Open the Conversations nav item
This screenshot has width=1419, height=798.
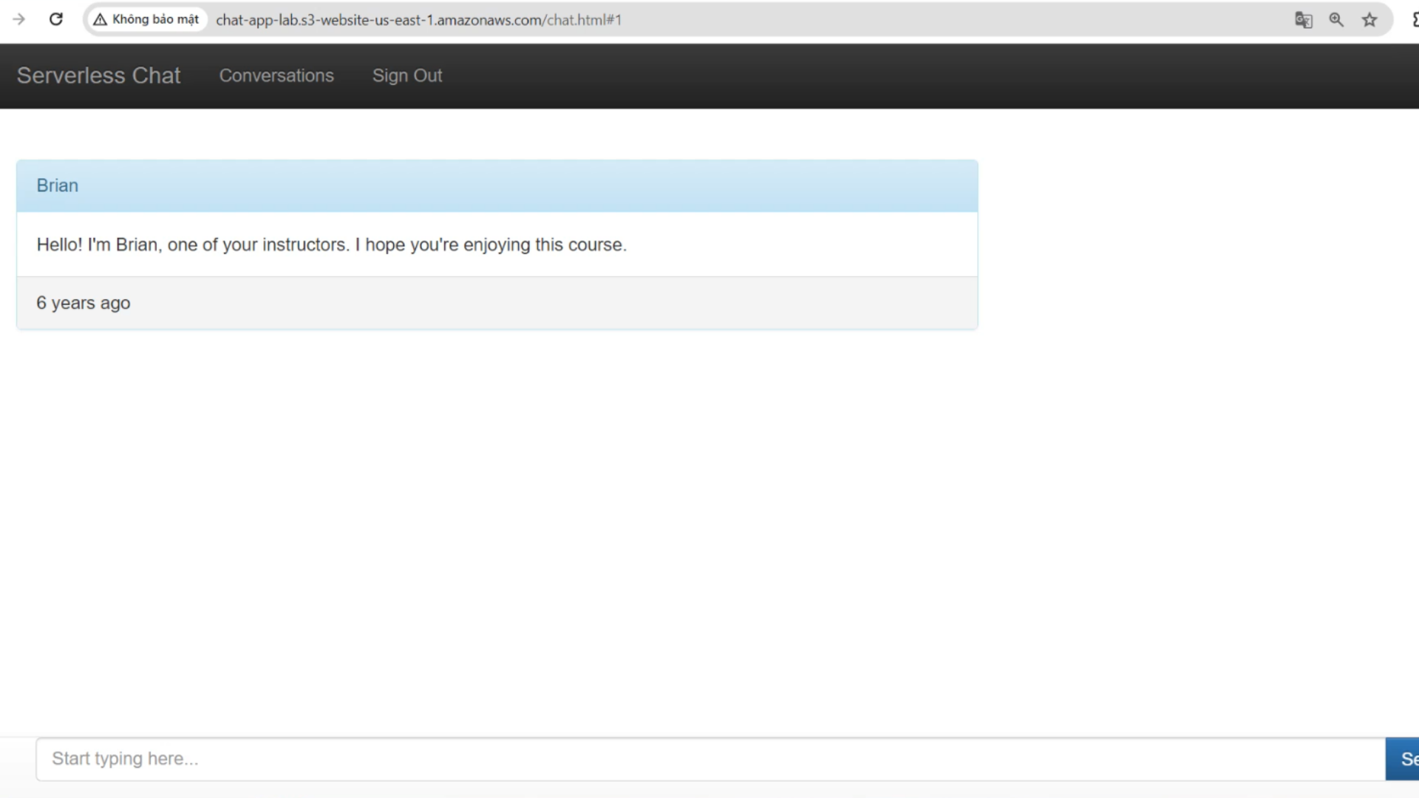pyautogui.click(x=276, y=75)
